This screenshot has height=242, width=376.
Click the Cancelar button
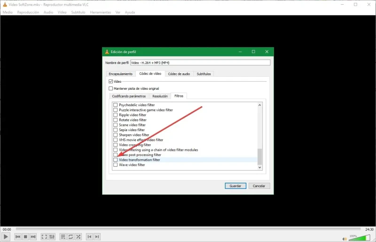coord(259,186)
